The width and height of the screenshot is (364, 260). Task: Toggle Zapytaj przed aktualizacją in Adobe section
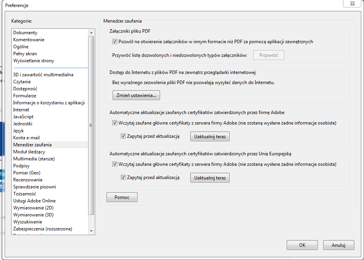[123, 136]
